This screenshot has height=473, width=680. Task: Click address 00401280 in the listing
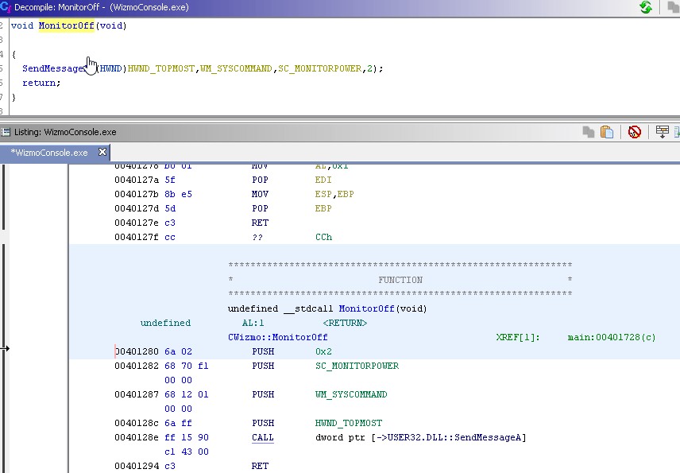tap(137, 351)
